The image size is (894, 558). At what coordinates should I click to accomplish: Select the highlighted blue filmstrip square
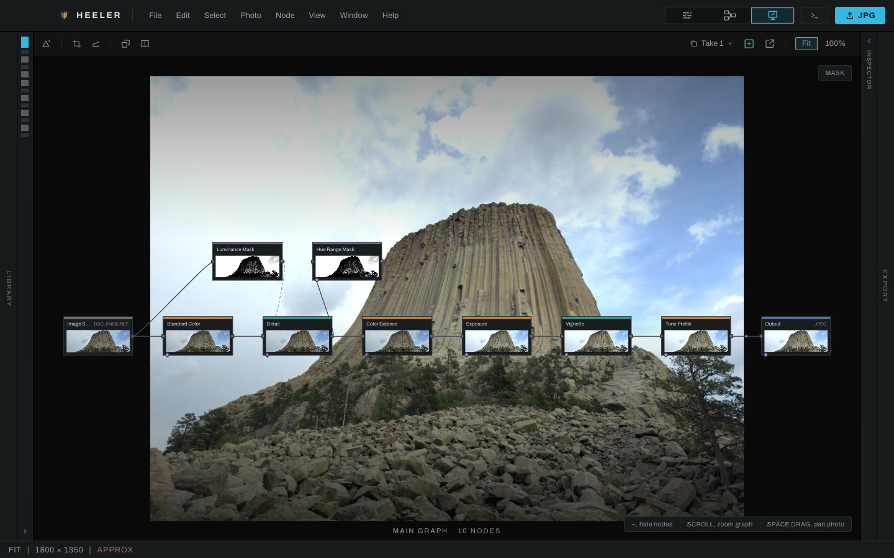tap(25, 42)
